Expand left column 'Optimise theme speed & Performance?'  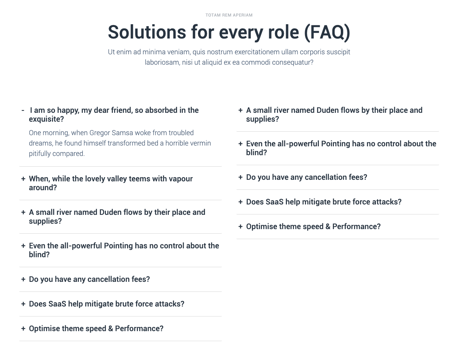coord(121,328)
